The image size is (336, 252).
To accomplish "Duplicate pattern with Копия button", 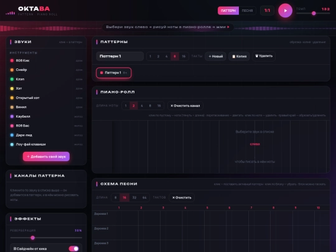I will [x=239, y=57].
